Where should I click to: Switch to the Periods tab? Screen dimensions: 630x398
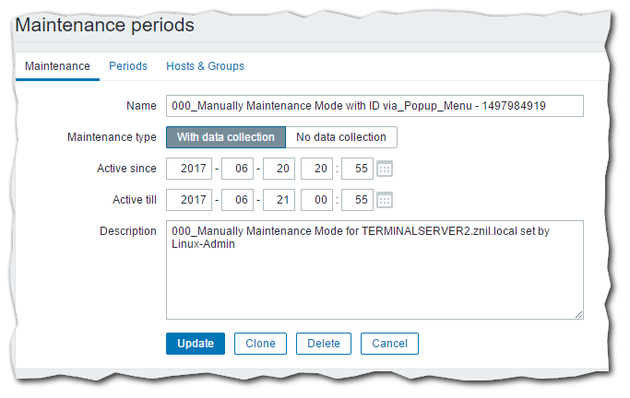(x=128, y=66)
